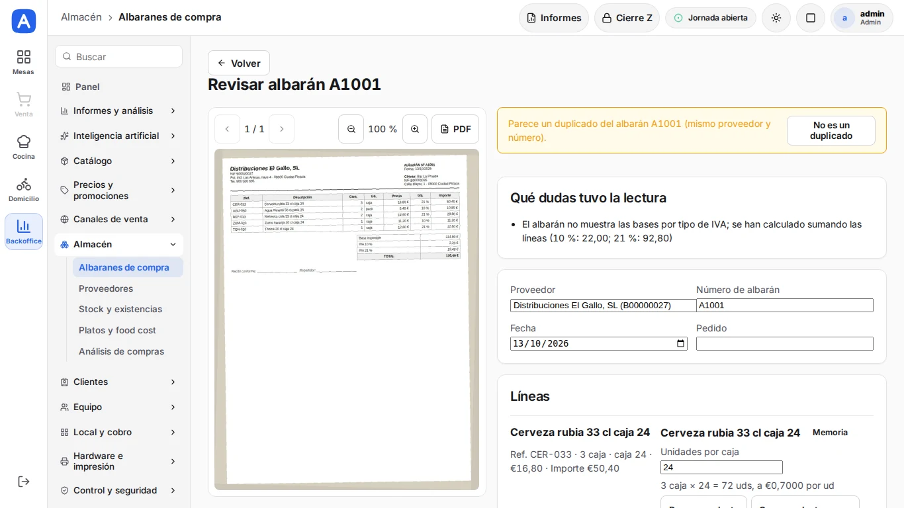Focus the Buscar search field
Screen dimensions: 904x508
pos(119,57)
